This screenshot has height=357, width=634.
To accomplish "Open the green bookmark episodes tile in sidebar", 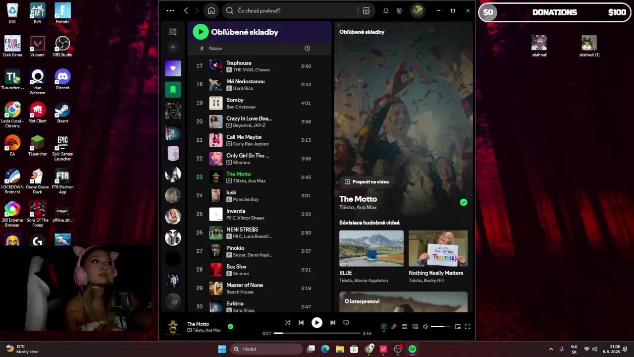I will tap(173, 90).
